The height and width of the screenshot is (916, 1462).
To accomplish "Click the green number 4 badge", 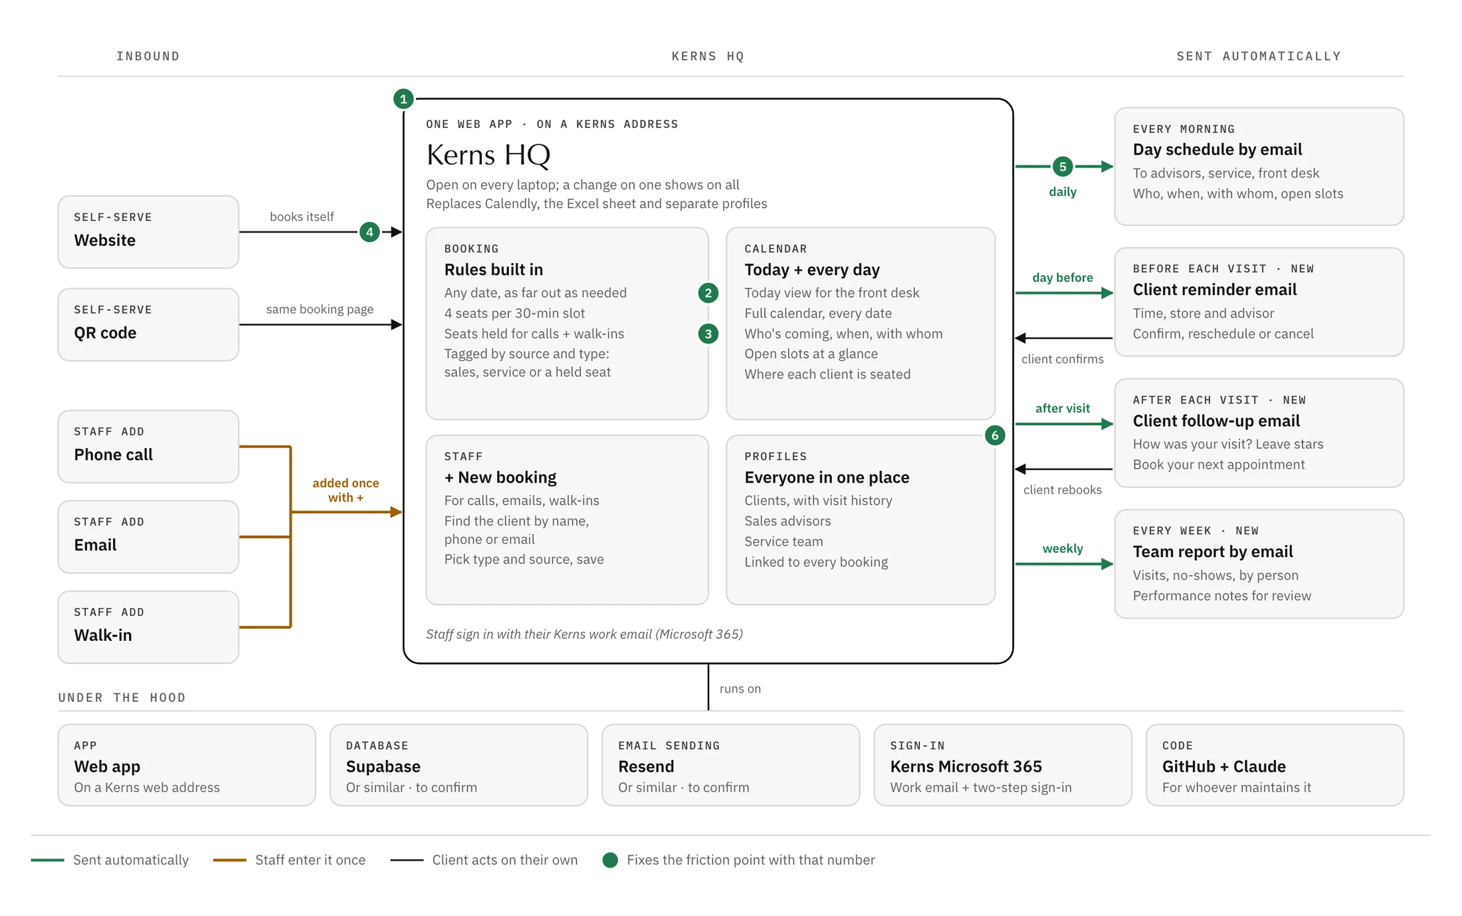I will 369,232.
